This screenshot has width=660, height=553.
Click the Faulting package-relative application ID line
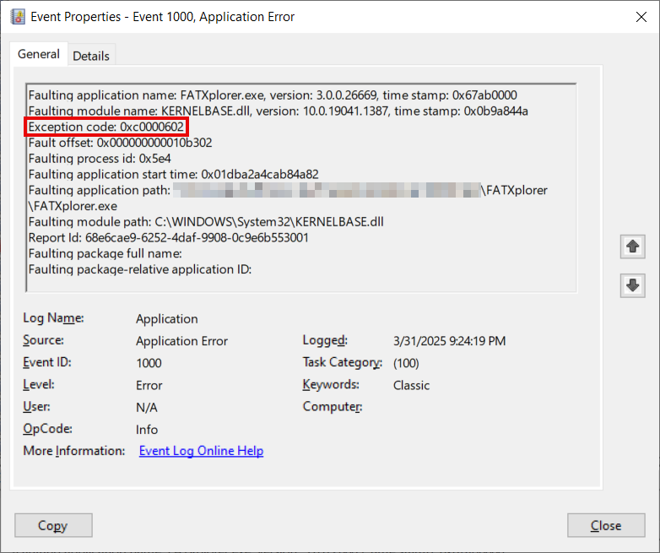pyautogui.click(x=140, y=269)
